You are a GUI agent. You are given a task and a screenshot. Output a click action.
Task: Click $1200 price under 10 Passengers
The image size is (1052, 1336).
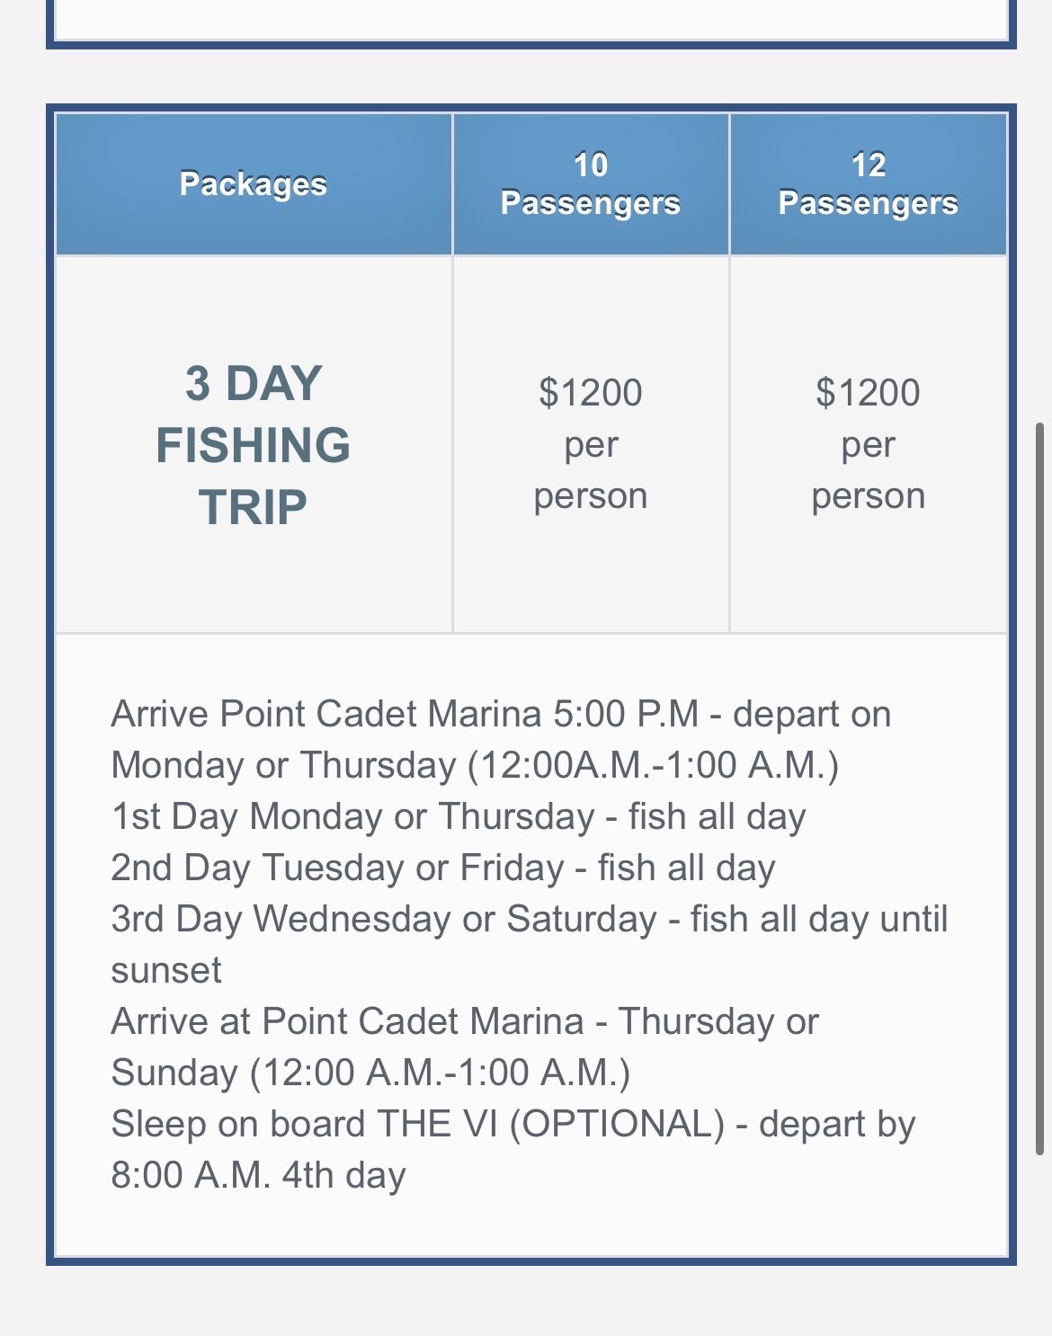[x=590, y=393]
